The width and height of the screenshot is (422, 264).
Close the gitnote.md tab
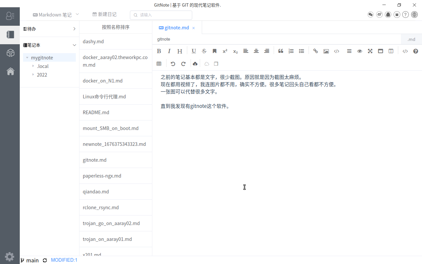coord(194,28)
